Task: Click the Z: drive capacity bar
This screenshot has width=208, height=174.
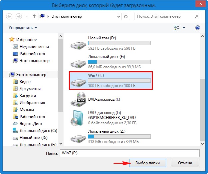Action: click(x=119, y=136)
